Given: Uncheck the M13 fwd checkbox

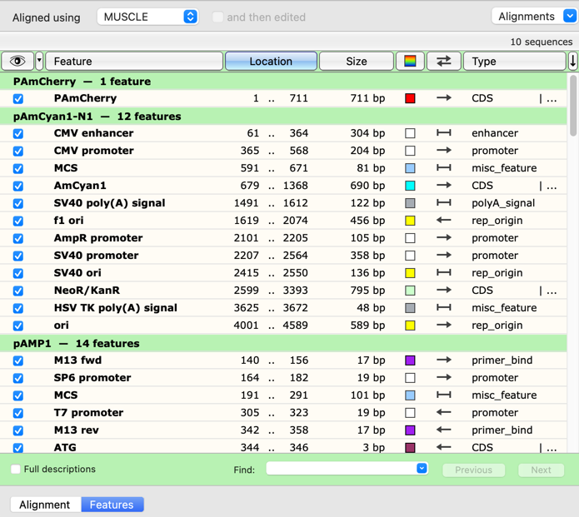Looking at the screenshot, I should (x=18, y=360).
